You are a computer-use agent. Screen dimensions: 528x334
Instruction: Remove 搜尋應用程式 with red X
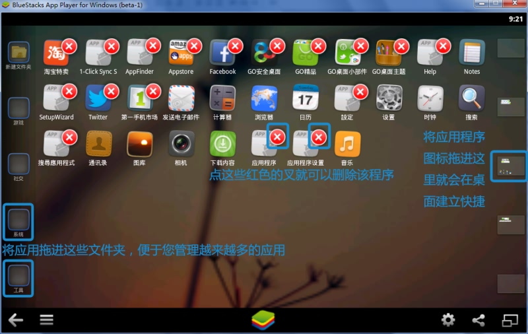tap(69, 137)
